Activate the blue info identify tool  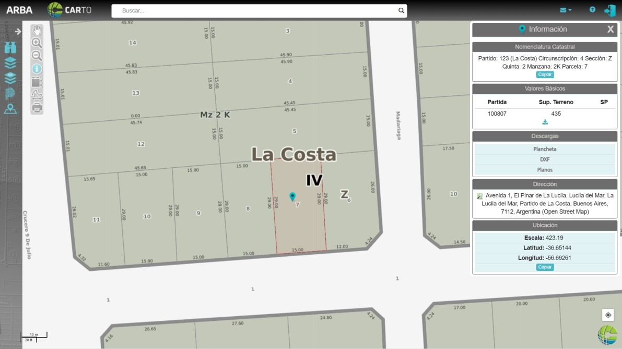(x=37, y=69)
